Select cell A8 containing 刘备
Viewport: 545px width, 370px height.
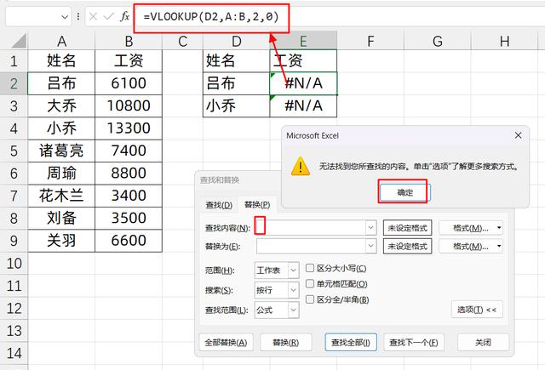click(61, 219)
